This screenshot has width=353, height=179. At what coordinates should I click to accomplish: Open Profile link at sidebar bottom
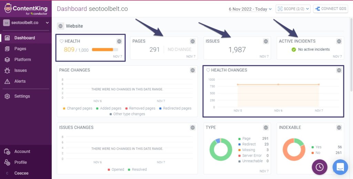(x=26, y=162)
